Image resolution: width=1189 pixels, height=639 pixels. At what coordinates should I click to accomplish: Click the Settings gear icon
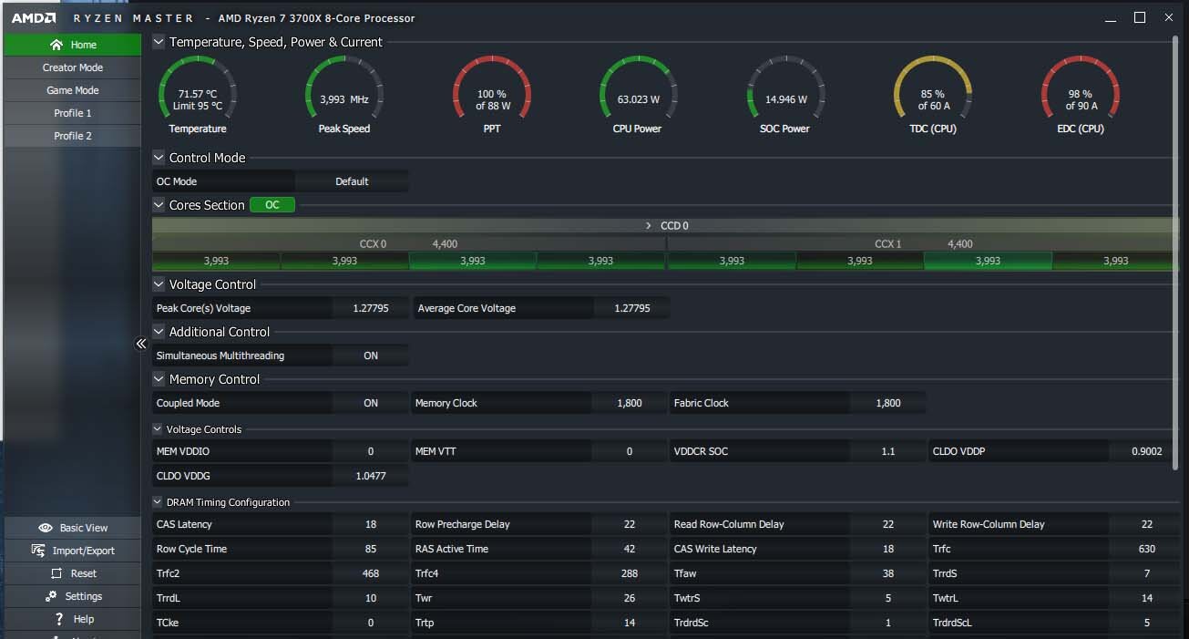pyautogui.click(x=50, y=596)
